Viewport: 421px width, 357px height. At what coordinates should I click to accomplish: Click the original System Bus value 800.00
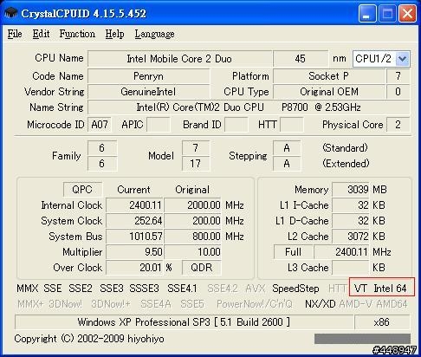click(x=192, y=237)
